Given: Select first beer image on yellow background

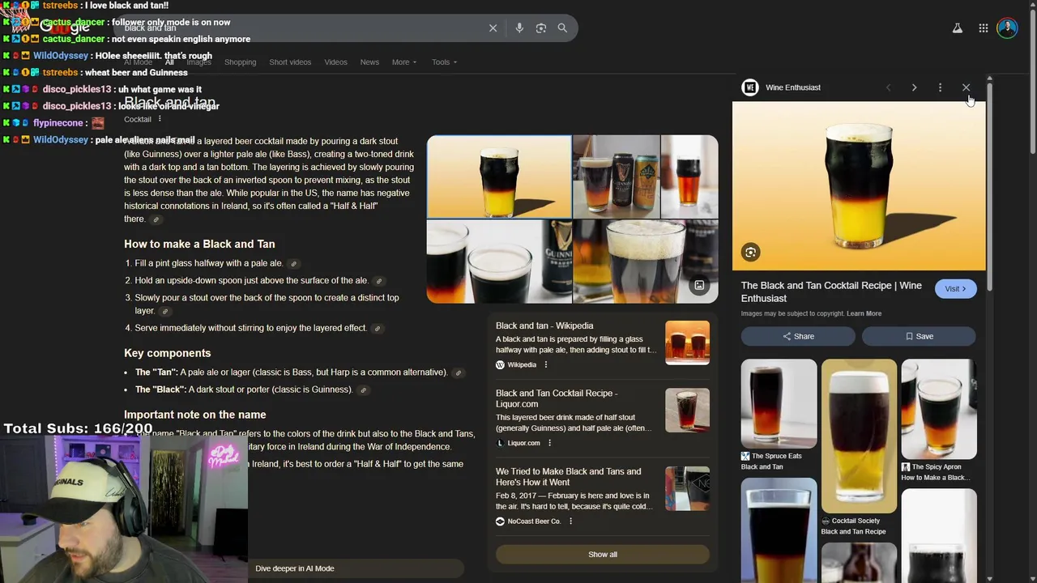Looking at the screenshot, I should (x=499, y=177).
